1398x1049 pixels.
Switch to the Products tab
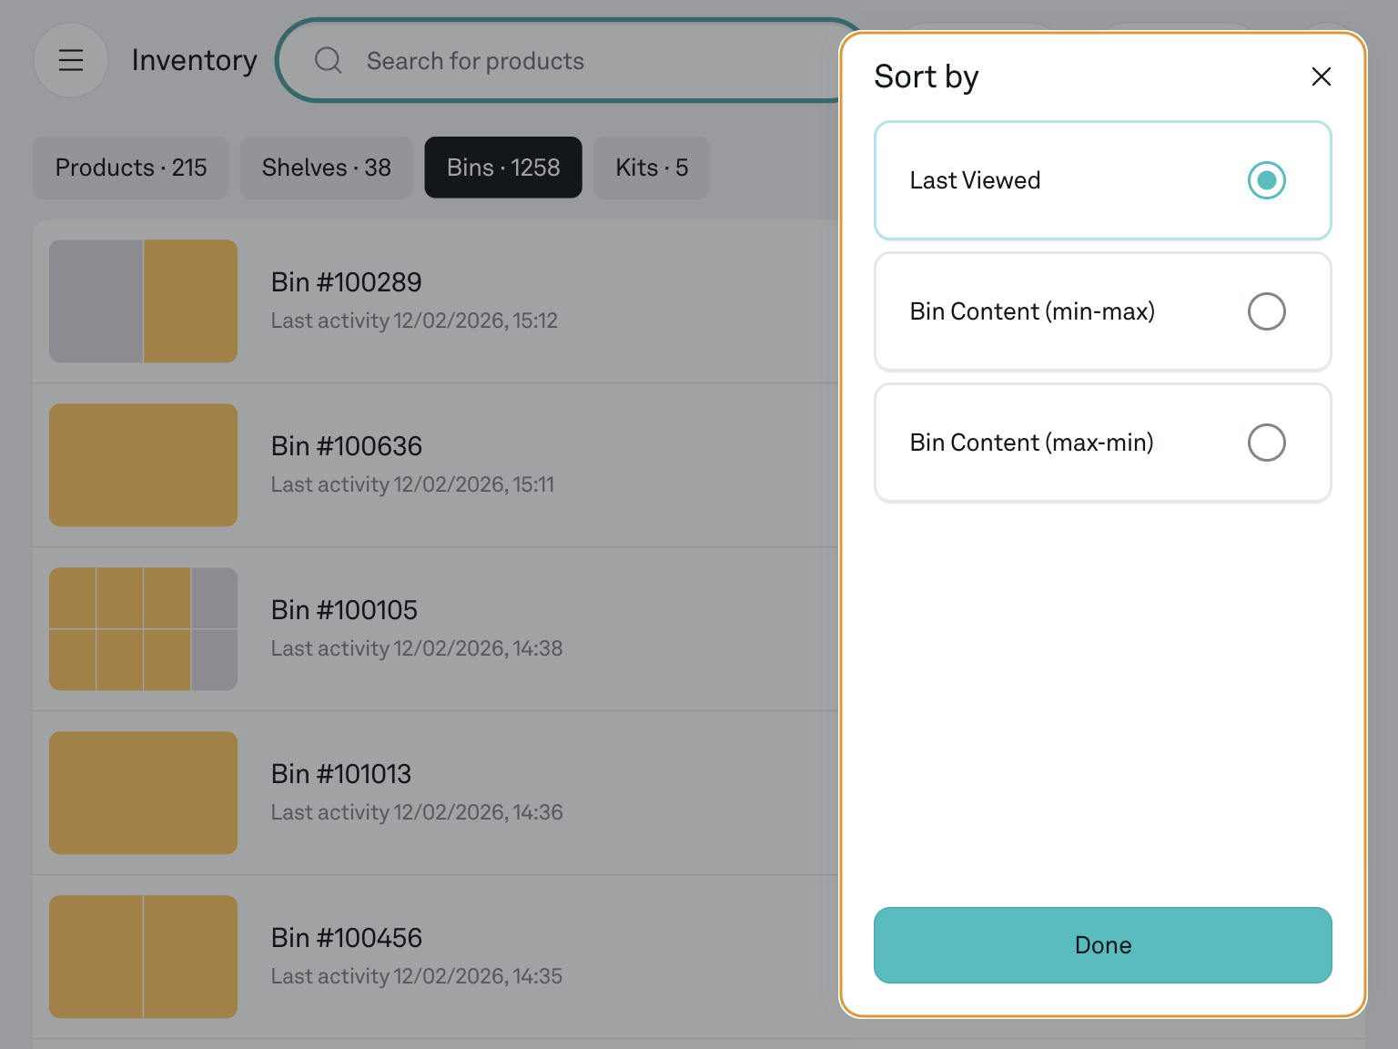point(131,168)
